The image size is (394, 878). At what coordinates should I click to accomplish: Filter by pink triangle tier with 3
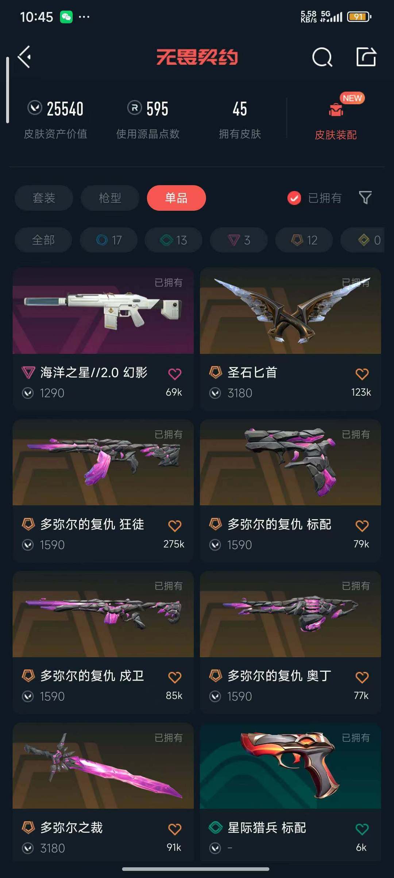click(239, 240)
